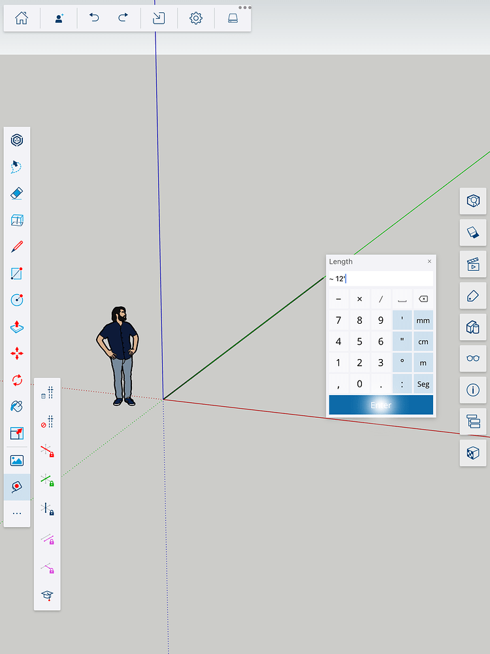Tap the degree symbol key
The width and height of the screenshot is (490, 654).
402,363
